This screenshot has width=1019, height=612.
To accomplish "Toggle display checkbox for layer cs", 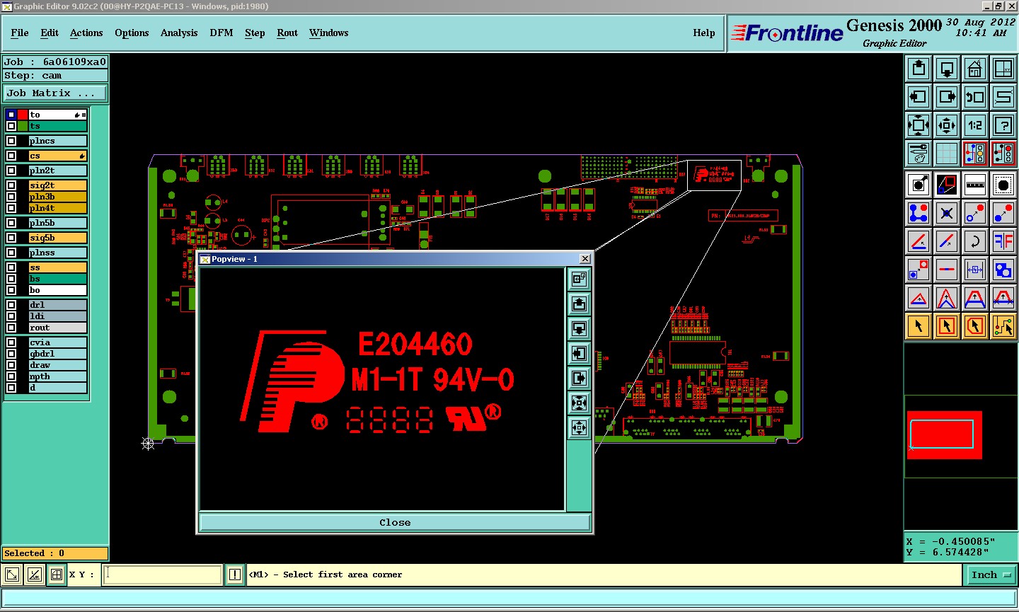I will click(x=11, y=156).
